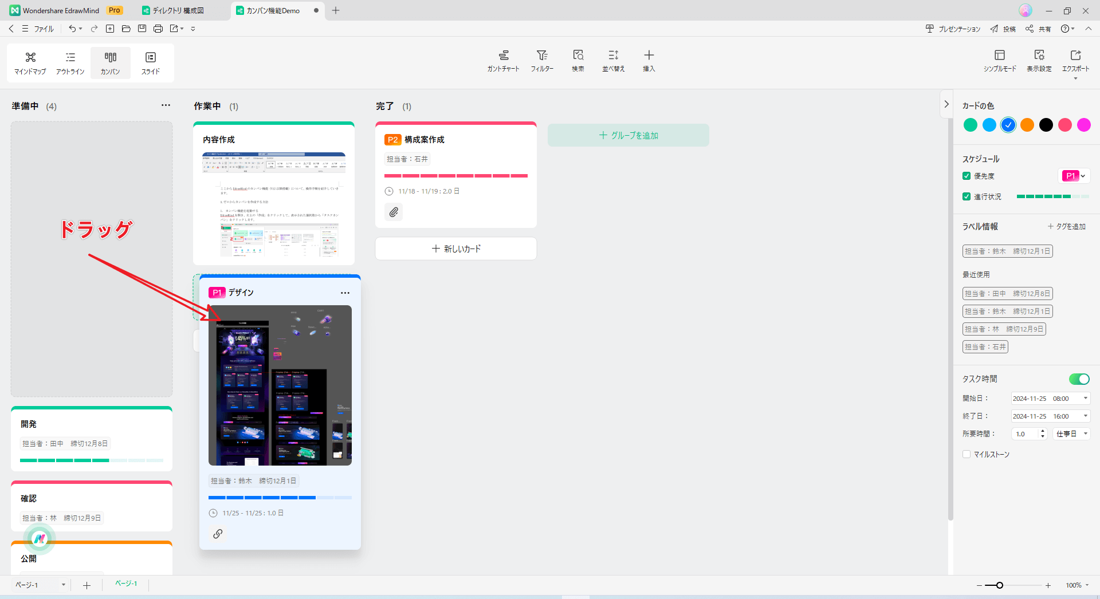Click 新しいカード button
This screenshot has width=1100, height=599.
click(456, 249)
